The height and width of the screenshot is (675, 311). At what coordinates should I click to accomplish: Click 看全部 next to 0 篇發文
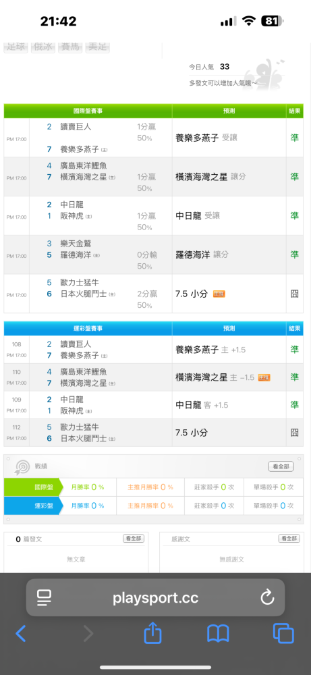click(x=134, y=539)
